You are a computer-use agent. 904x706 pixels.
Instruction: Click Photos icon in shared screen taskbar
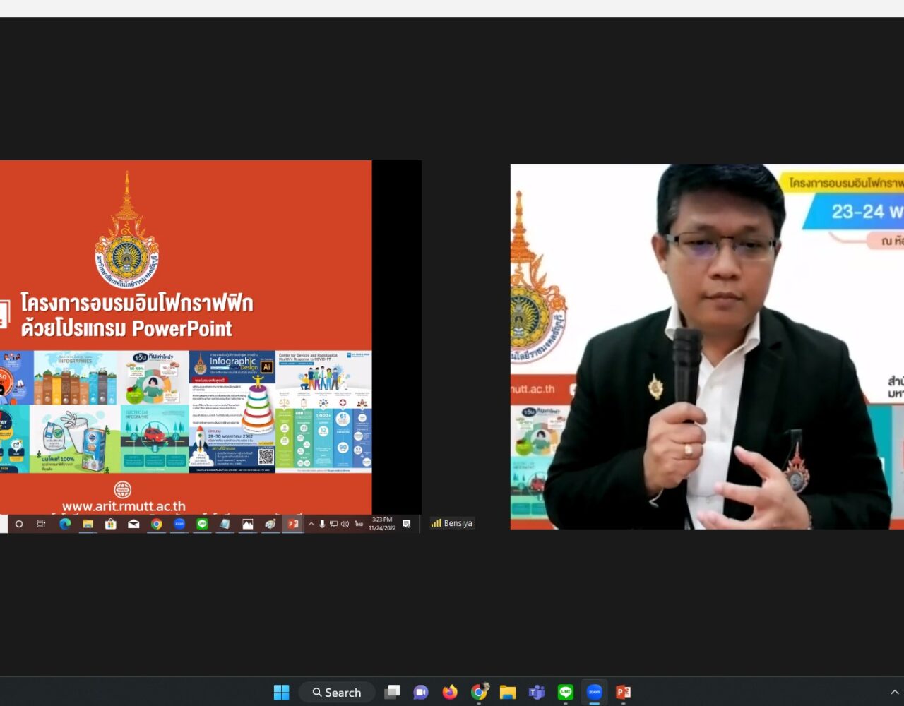pos(248,524)
